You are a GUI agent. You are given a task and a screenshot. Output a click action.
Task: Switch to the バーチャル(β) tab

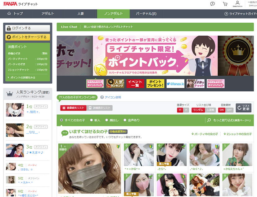coord(146,14)
